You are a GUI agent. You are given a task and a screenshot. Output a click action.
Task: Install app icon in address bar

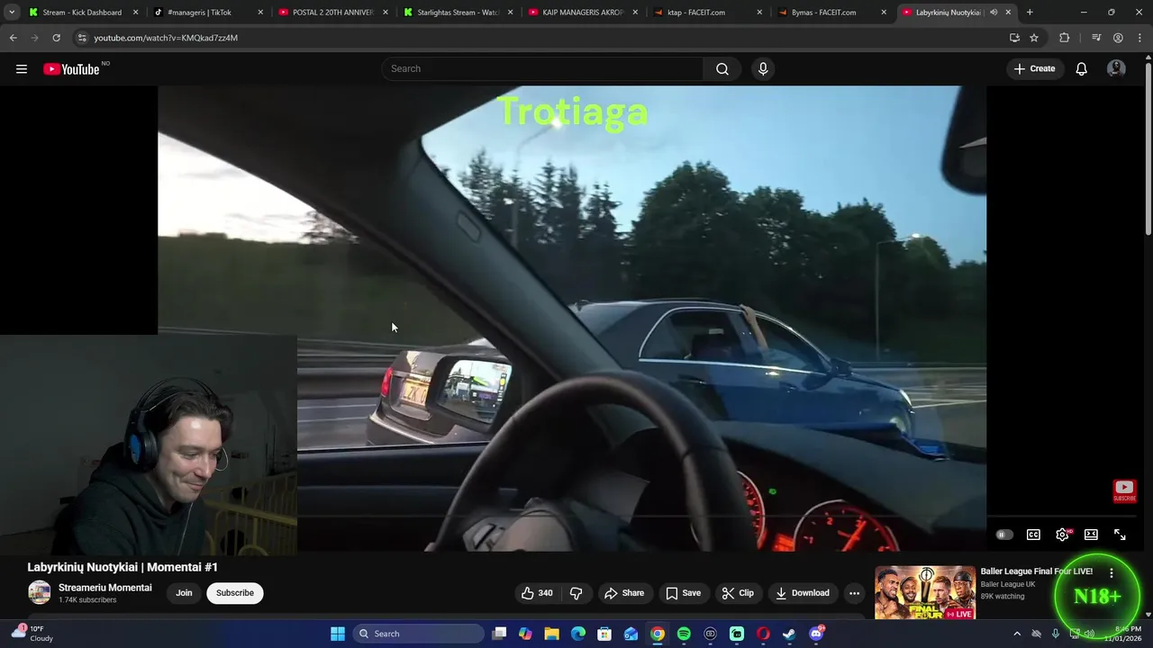click(1014, 38)
